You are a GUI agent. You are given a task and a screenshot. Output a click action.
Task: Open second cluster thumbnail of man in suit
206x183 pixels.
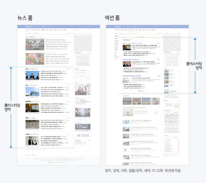point(127,64)
